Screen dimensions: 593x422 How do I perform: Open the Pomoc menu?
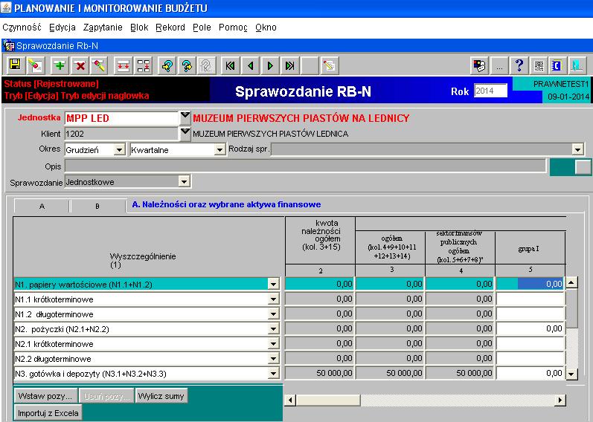(x=233, y=27)
